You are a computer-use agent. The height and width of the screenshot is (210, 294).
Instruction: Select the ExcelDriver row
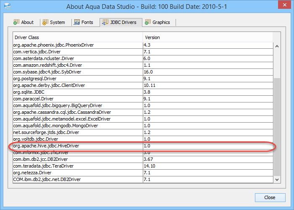tap(143, 119)
